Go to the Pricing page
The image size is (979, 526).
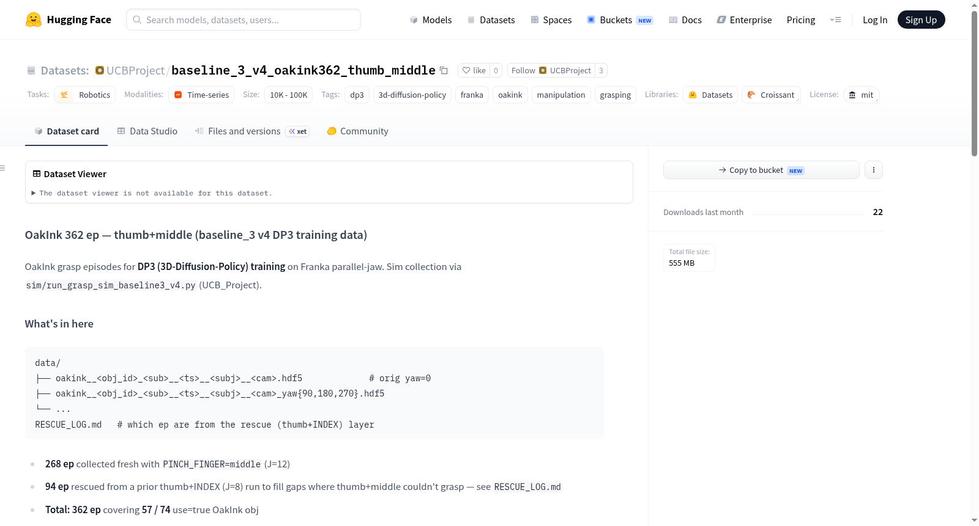tap(801, 20)
